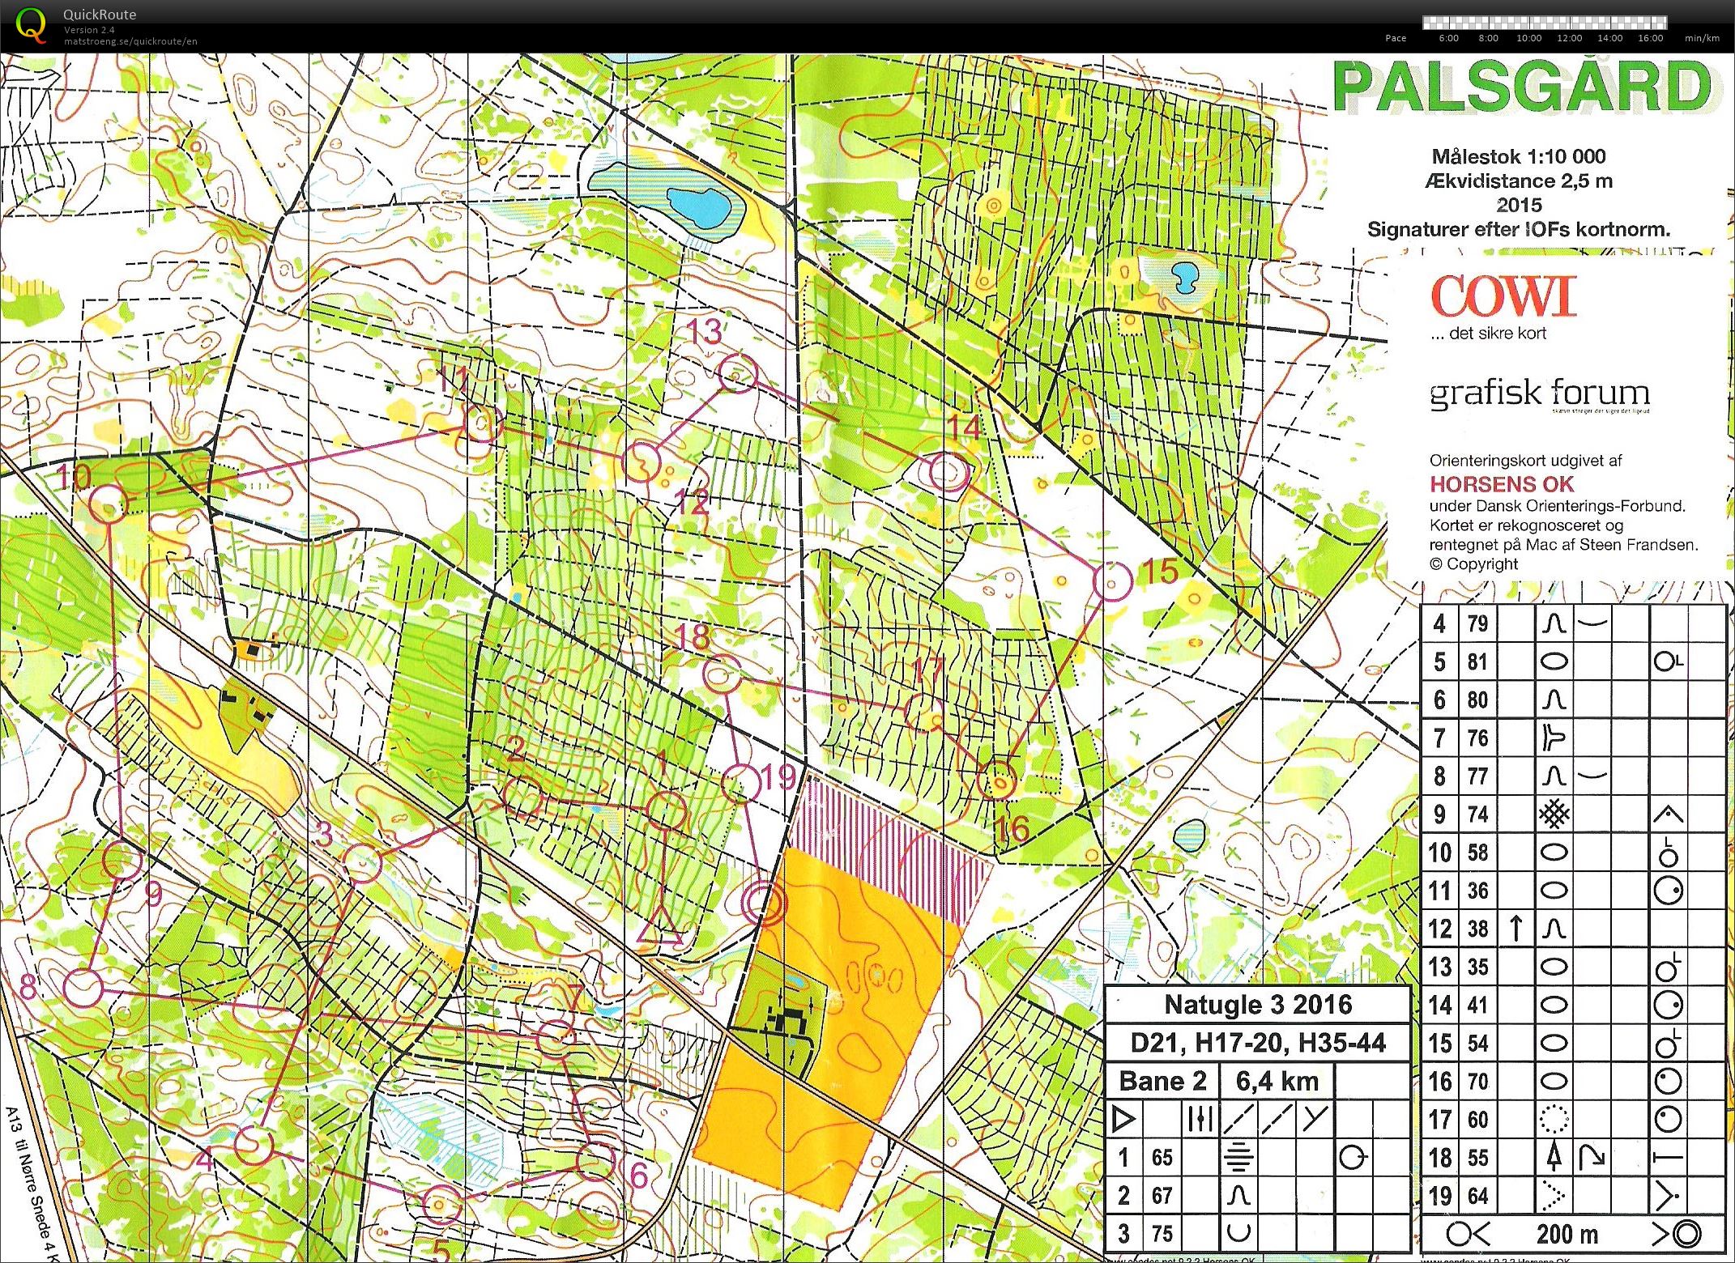The image size is (1735, 1263).
Task: Click the COWI sponsor logo
Action: point(1503,296)
